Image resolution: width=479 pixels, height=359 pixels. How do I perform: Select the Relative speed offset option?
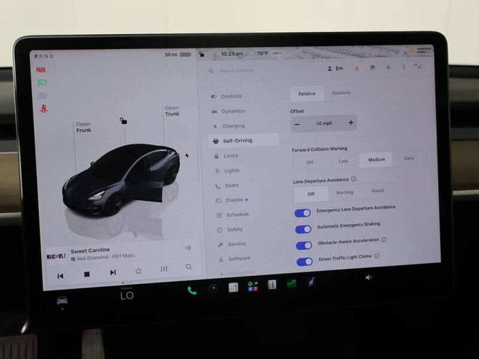307,94
